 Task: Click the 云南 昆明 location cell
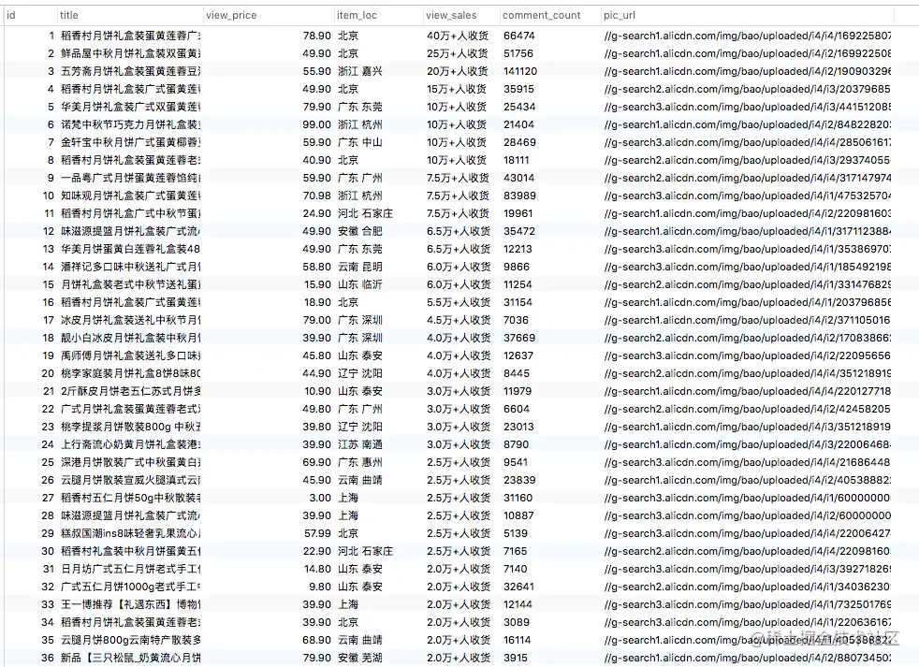(360, 267)
